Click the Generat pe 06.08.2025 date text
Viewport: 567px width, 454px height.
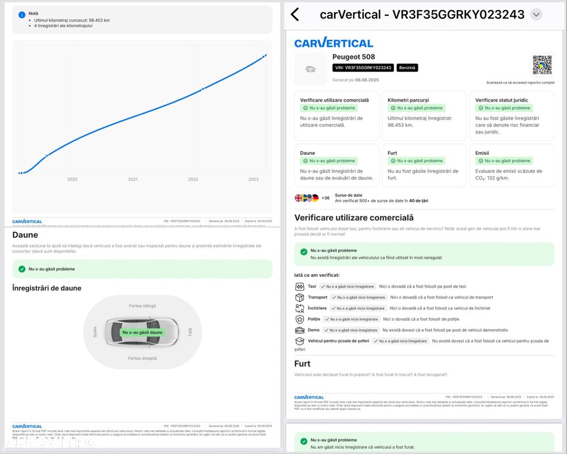pyautogui.click(x=356, y=80)
